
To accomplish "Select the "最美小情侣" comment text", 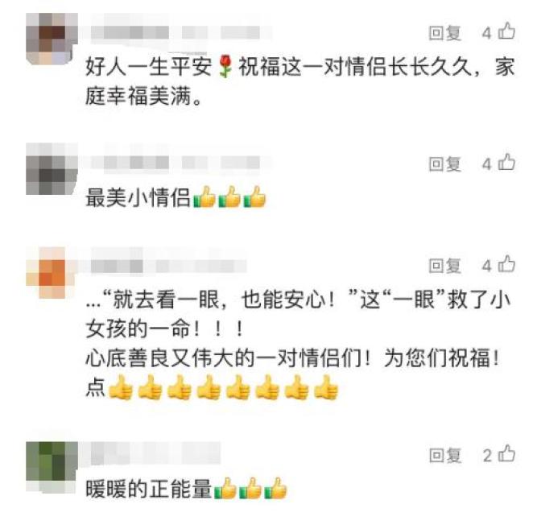I will tap(138, 197).
